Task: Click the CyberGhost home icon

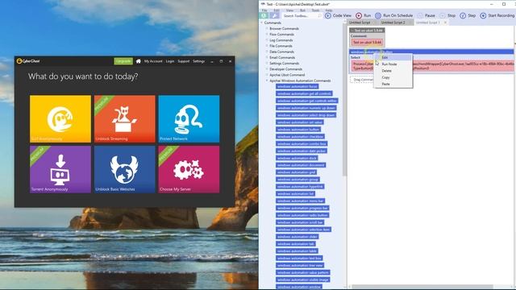Action: pos(138,61)
